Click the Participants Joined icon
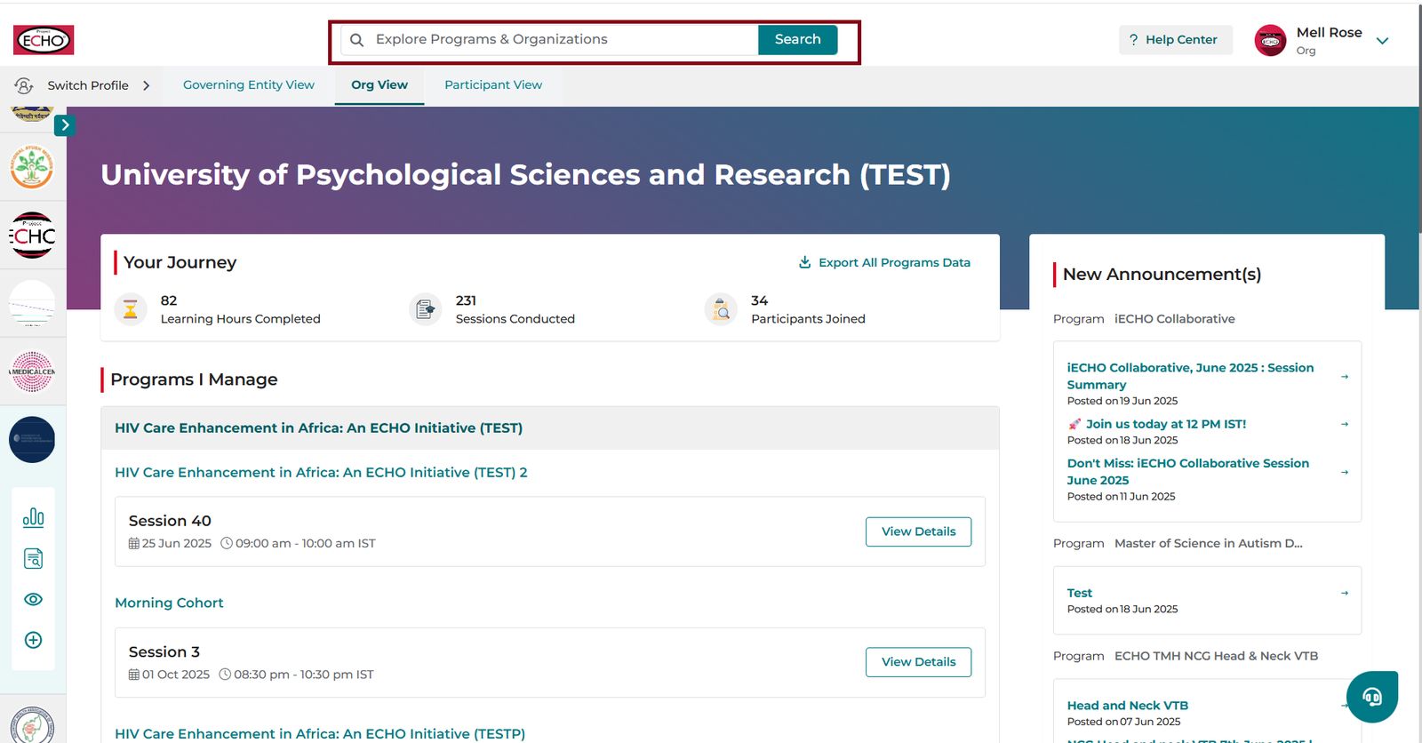Screen dimensions: 1422x743 pos(721,309)
